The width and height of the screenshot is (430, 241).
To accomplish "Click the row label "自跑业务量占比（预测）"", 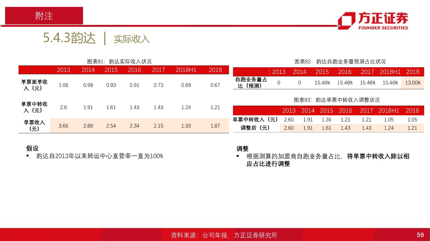I will pyautogui.click(x=251, y=83).
